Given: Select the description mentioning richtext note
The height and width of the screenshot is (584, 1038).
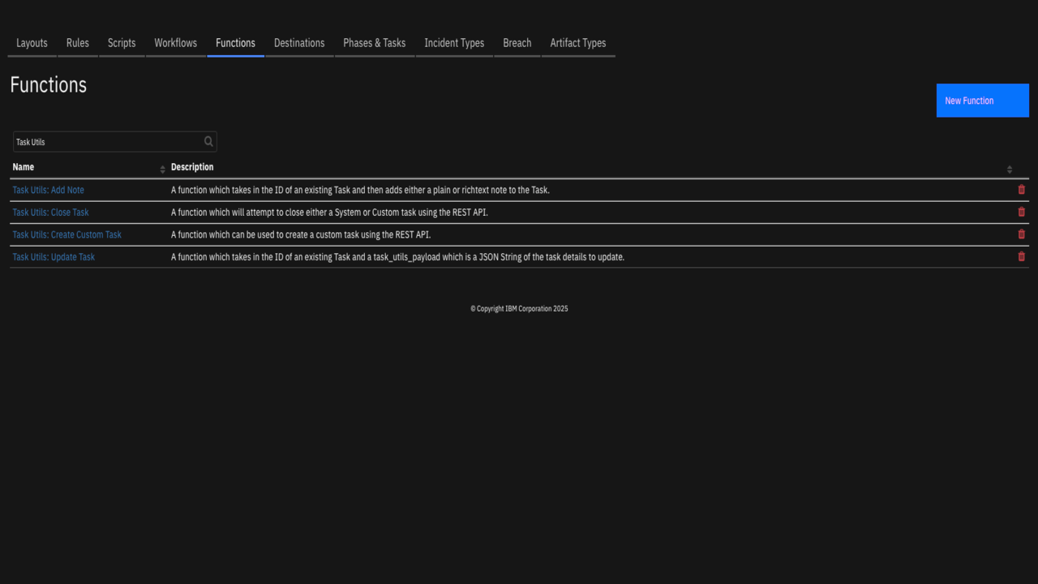Looking at the screenshot, I should [360, 190].
